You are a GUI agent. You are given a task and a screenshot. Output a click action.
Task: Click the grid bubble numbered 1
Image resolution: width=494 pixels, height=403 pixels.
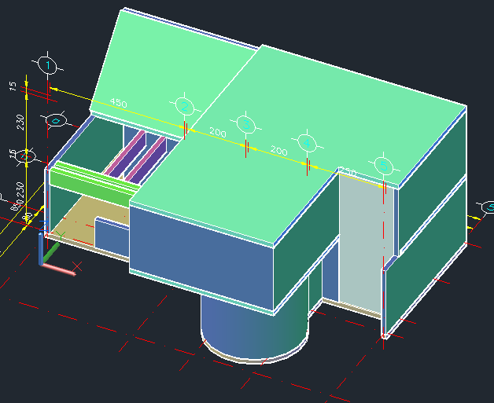[49, 64]
